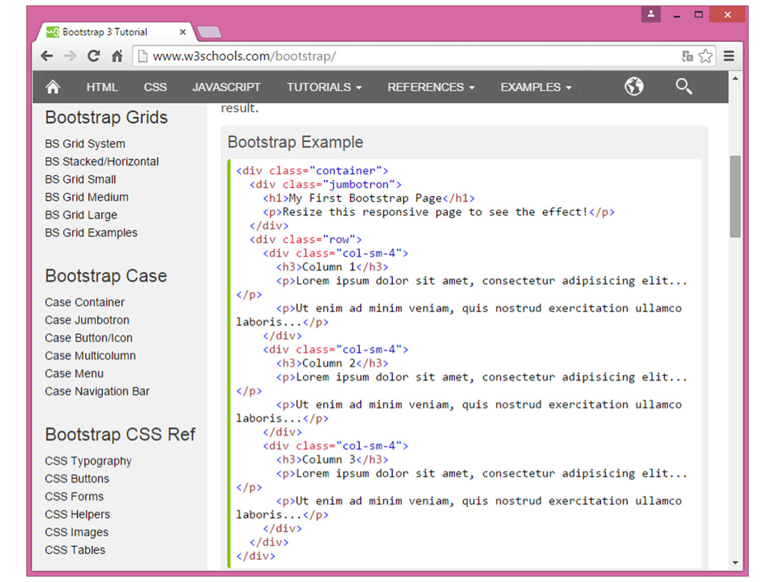Open the HTML menu item
Image resolution: width=775 pixels, height=582 pixels.
102,87
